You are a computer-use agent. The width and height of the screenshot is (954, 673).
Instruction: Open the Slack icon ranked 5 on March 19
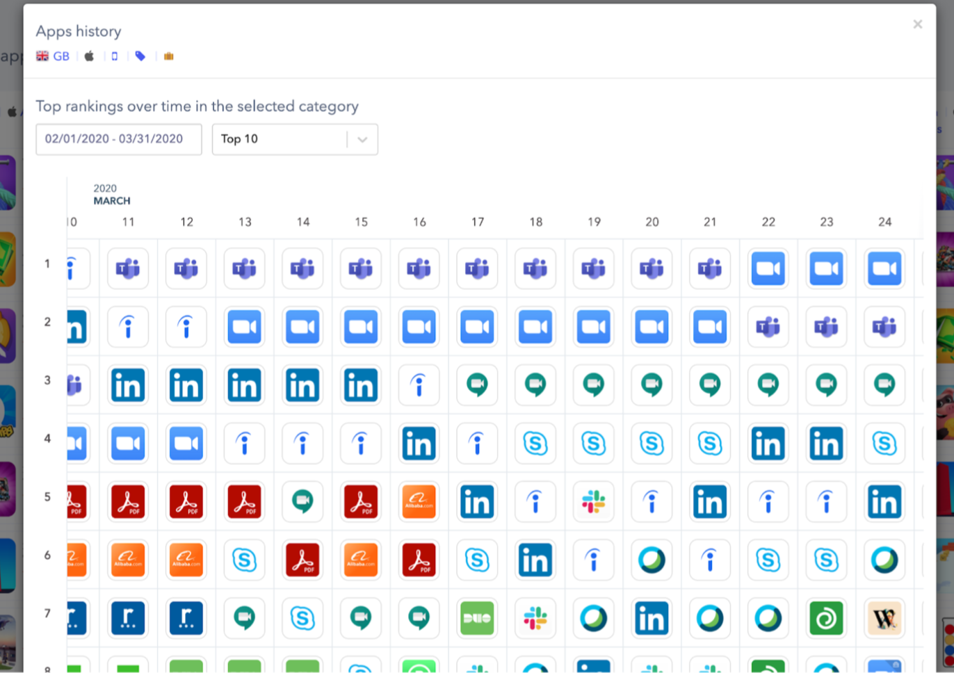(593, 502)
